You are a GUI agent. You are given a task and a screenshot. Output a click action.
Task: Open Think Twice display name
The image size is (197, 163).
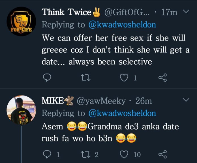pos(67,12)
